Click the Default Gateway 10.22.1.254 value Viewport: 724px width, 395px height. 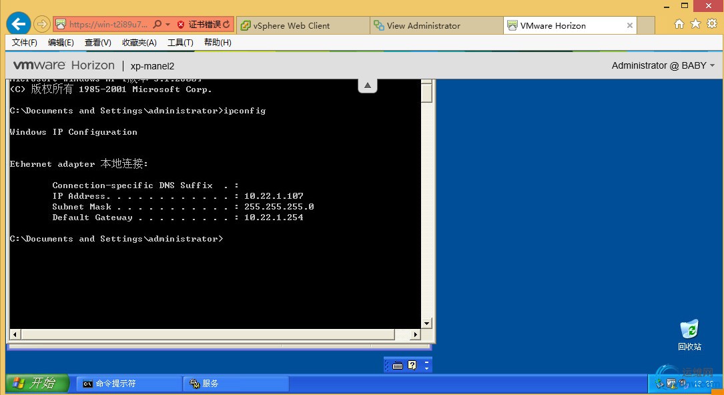coord(274,218)
